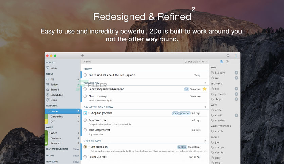Open the Today focus list
Image resolution: width=284 pixels, height=164 pixels.
click(62, 84)
